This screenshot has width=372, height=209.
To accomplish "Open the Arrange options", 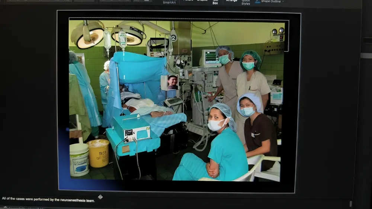I will pos(231,1).
